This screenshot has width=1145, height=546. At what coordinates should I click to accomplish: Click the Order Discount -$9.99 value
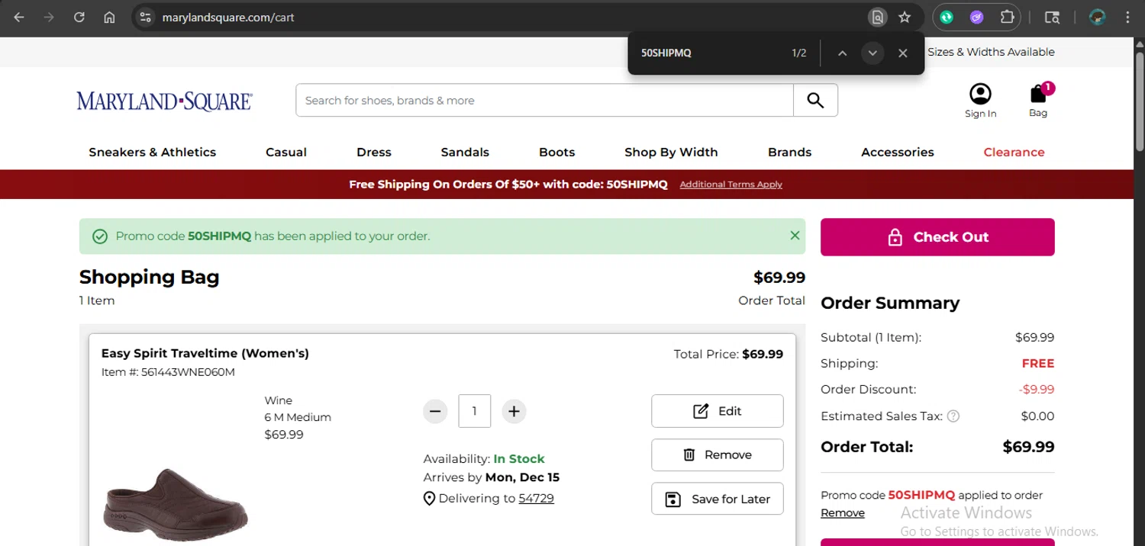(x=1036, y=390)
